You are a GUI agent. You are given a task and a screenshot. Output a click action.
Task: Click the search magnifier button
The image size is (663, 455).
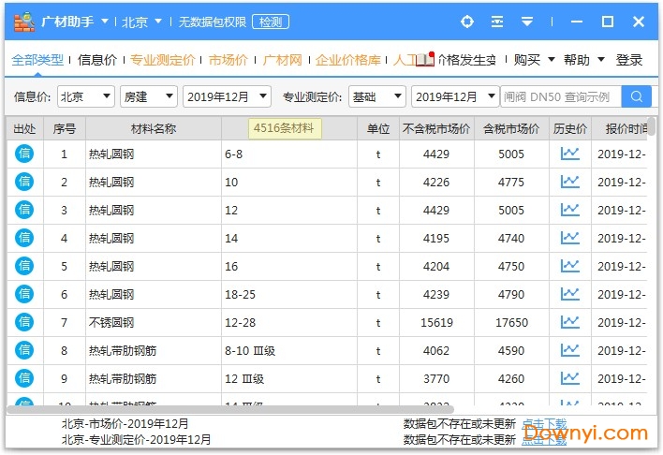637,96
